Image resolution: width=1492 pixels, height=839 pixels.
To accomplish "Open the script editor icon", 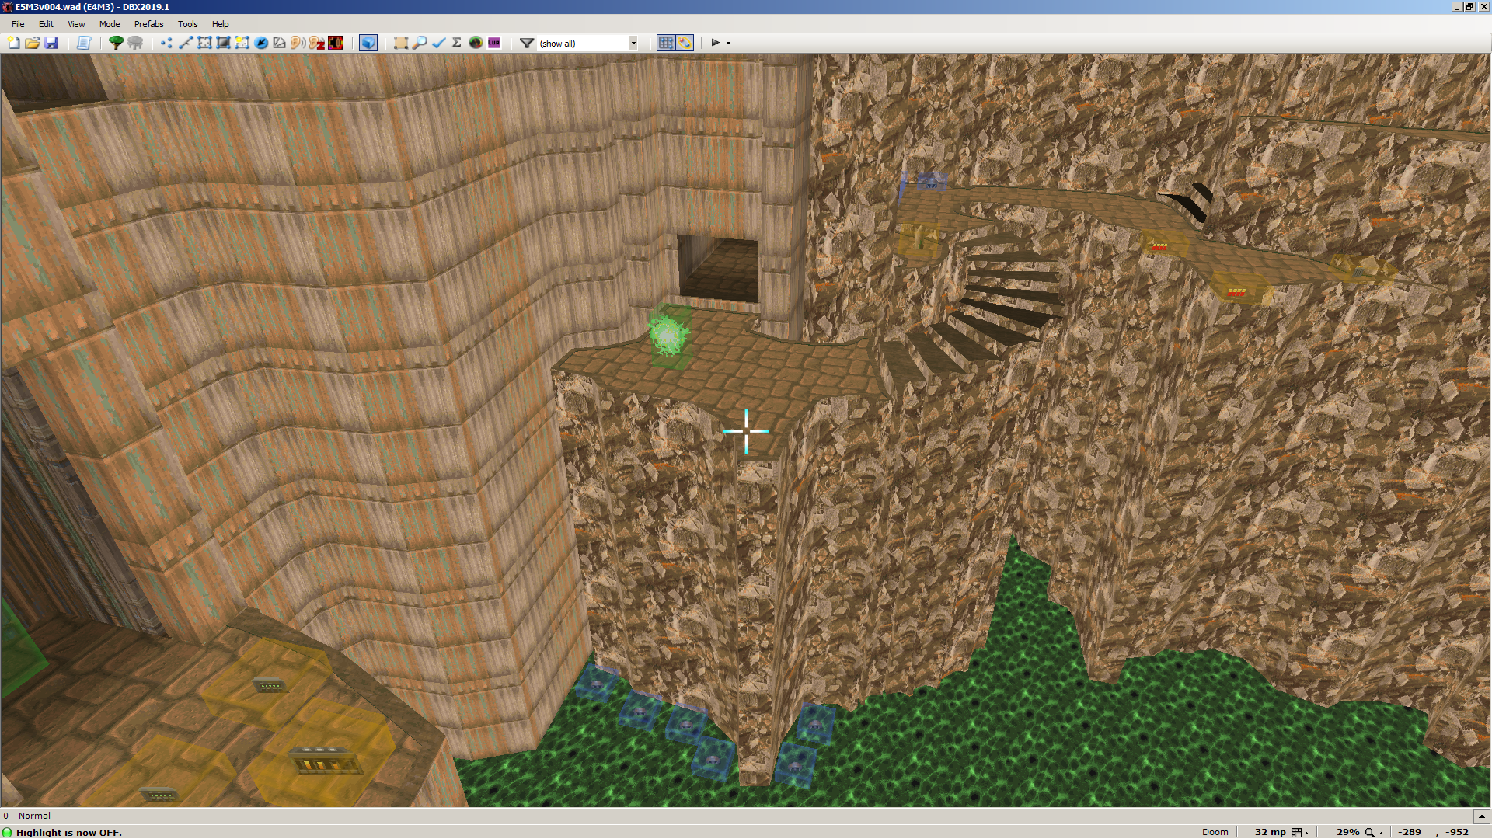I will [84, 43].
